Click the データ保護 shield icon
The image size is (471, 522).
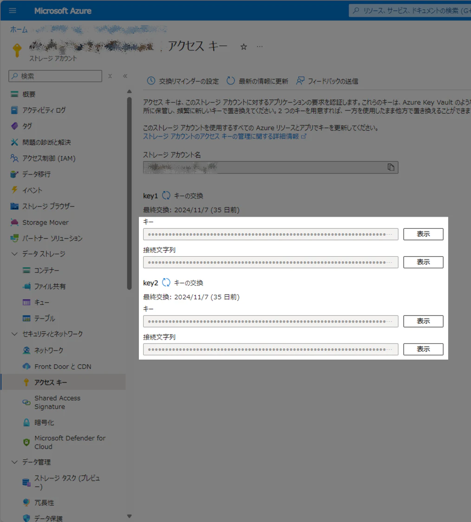[26, 518]
